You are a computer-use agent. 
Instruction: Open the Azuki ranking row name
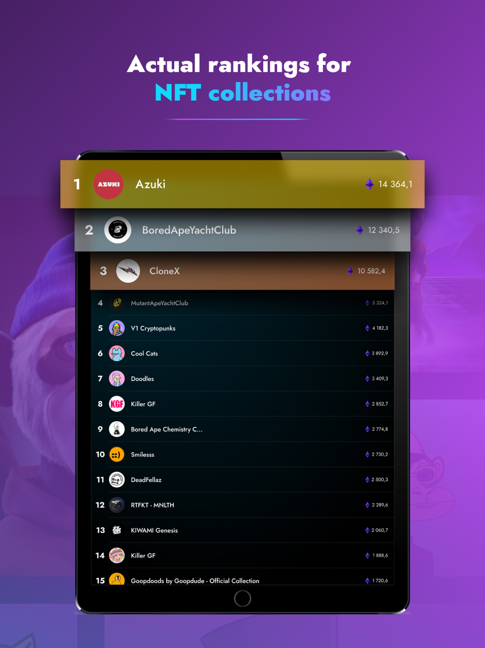click(x=150, y=184)
